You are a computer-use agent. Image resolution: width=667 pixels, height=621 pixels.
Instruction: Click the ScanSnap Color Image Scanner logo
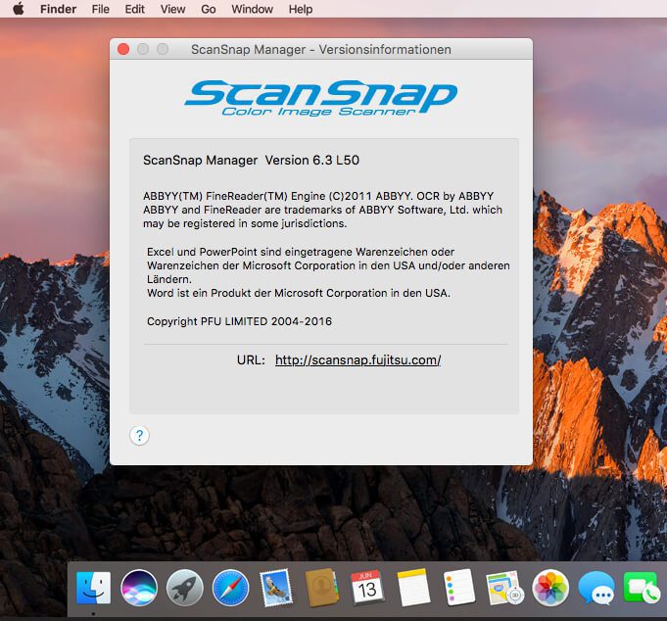[320, 98]
